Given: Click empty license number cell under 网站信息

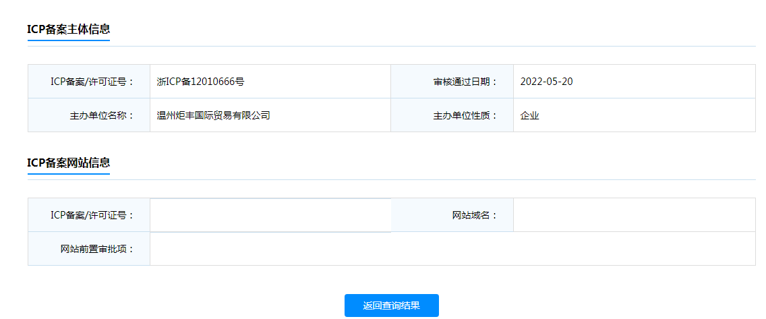Looking at the screenshot, I should [x=270, y=215].
